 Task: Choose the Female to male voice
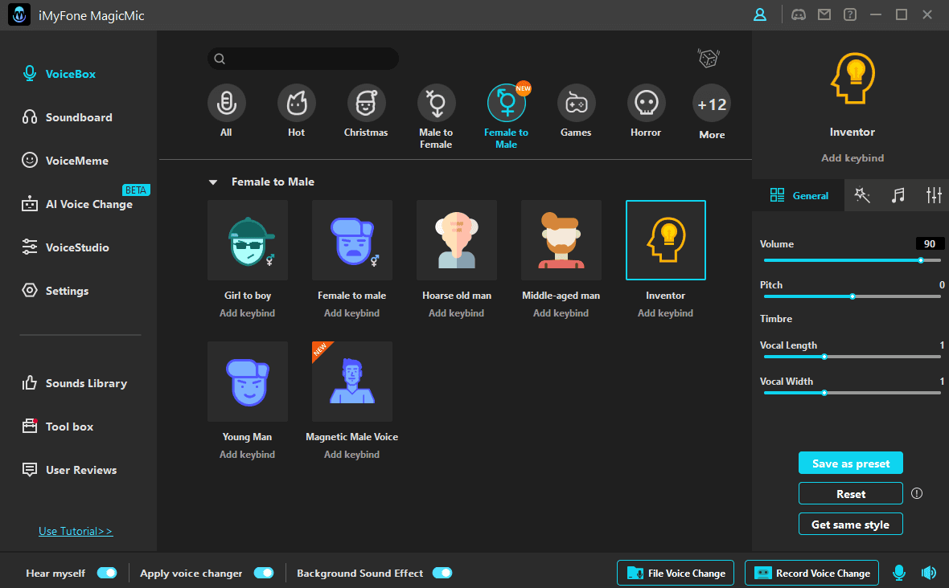point(352,240)
